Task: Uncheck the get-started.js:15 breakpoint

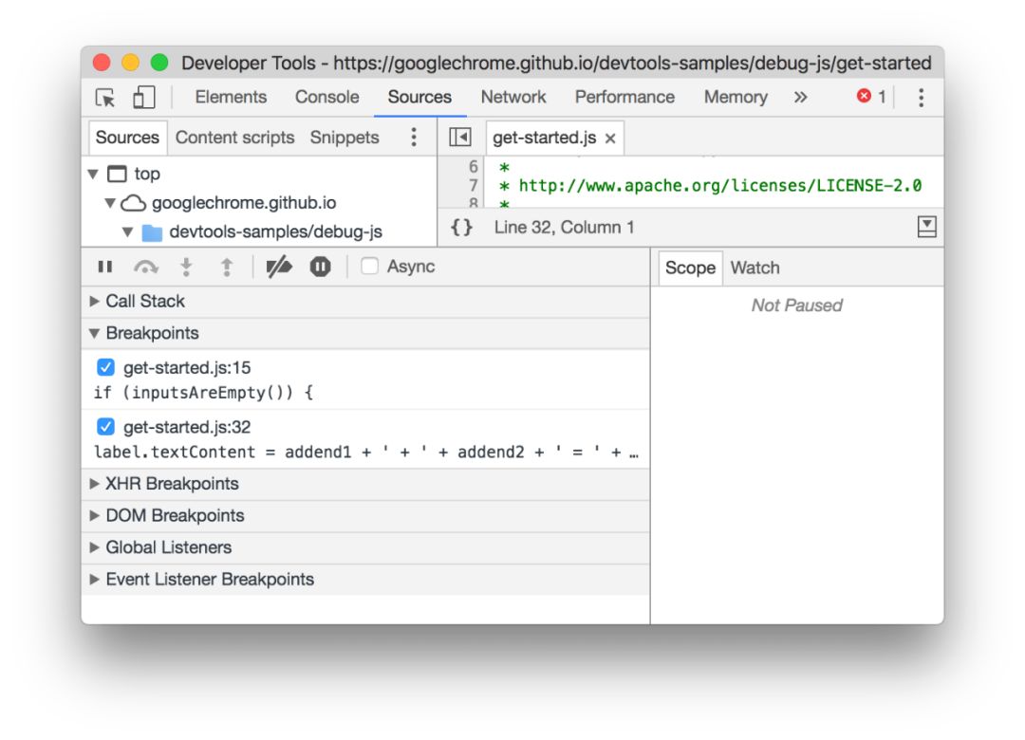Action: 105,367
